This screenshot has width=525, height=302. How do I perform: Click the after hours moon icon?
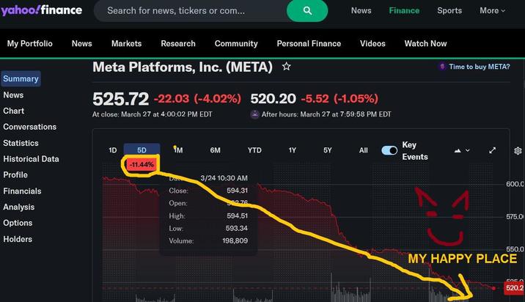(x=254, y=114)
